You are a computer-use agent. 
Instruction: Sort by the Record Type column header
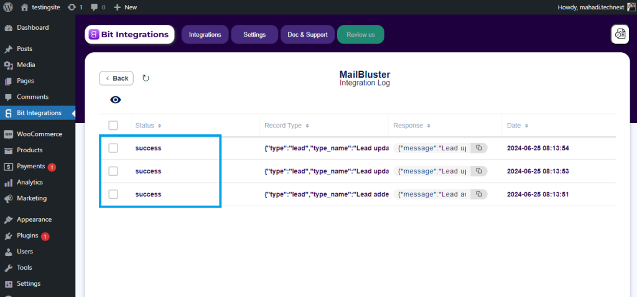(x=287, y=126)
